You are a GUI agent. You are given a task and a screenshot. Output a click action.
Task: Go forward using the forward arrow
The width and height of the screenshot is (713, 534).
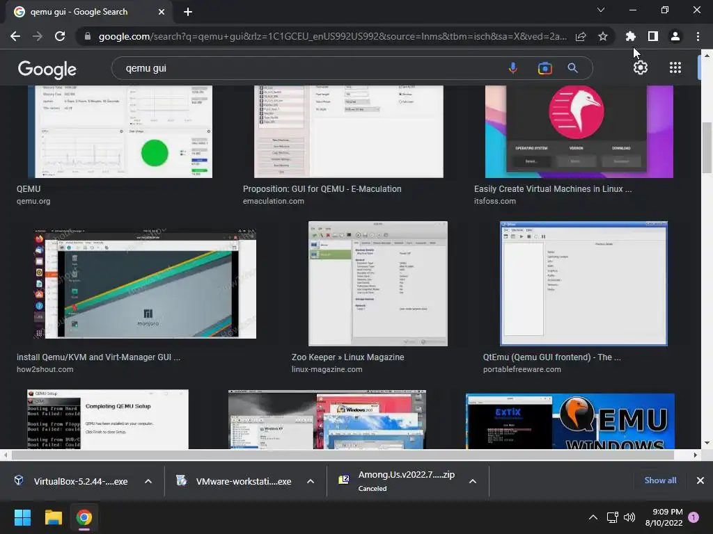click(38, 36)
